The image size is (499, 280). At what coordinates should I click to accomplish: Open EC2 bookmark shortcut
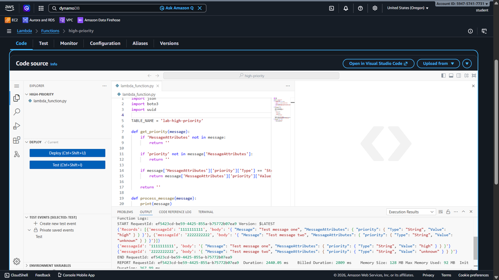click(x=11, y=20)
